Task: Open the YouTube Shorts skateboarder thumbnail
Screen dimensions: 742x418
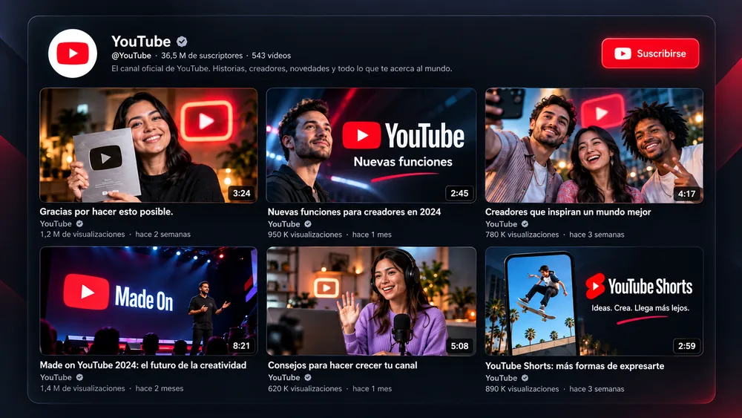Action: [594, 301]
